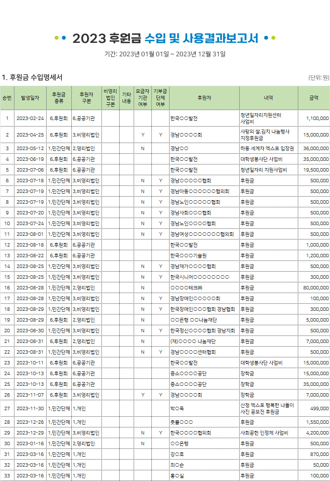Select the donor '한국정신○○○○협회 경남지회'
This screenshot has width=330, height=481.
click(203, 331)
